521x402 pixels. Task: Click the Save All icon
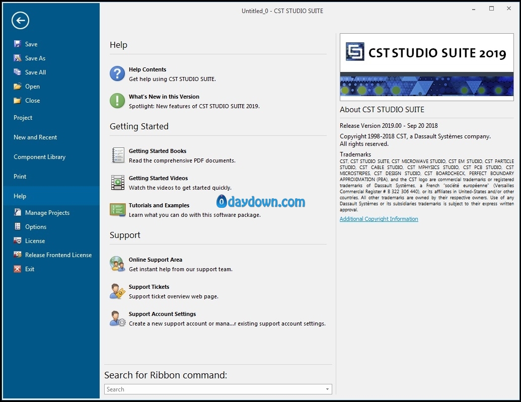point(17,72)
